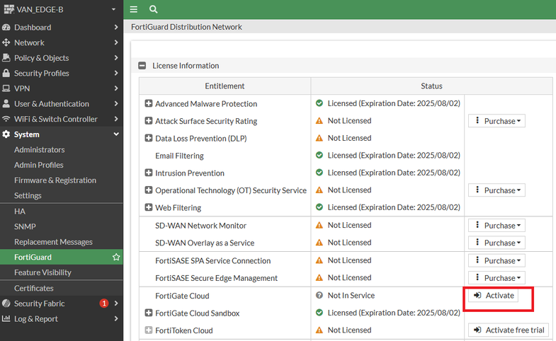Click the Security Fabric icon in sidebar

[6, 304]
